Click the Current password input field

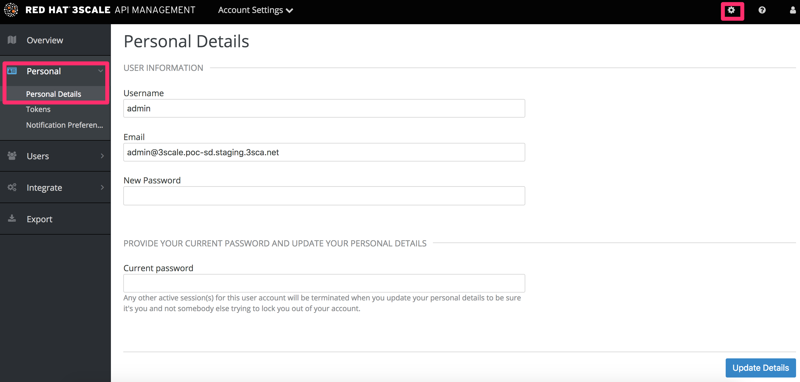coord(324,282)
